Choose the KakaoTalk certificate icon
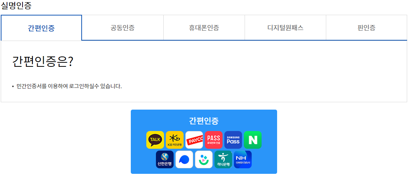Image resolution: width=409 pixels, height=179 pixels. tap(155, 140)
